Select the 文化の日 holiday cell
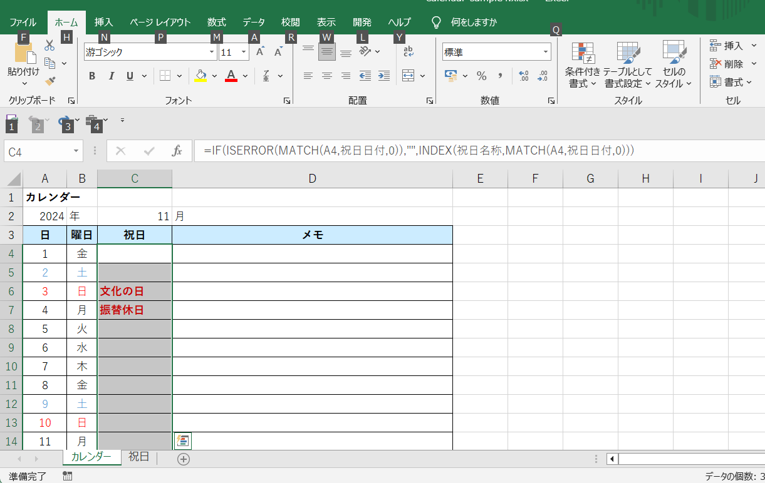This screenshot has height=483, width=765. (x=135, y=292)
